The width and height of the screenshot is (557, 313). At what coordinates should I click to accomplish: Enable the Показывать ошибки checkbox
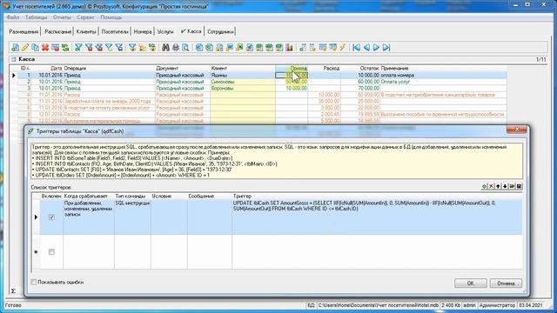click(34, 282)
